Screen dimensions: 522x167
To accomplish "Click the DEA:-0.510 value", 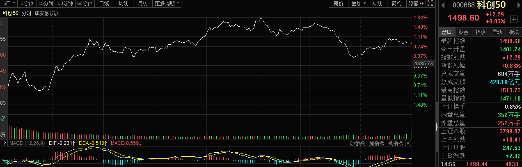I will tap(93, 143).
